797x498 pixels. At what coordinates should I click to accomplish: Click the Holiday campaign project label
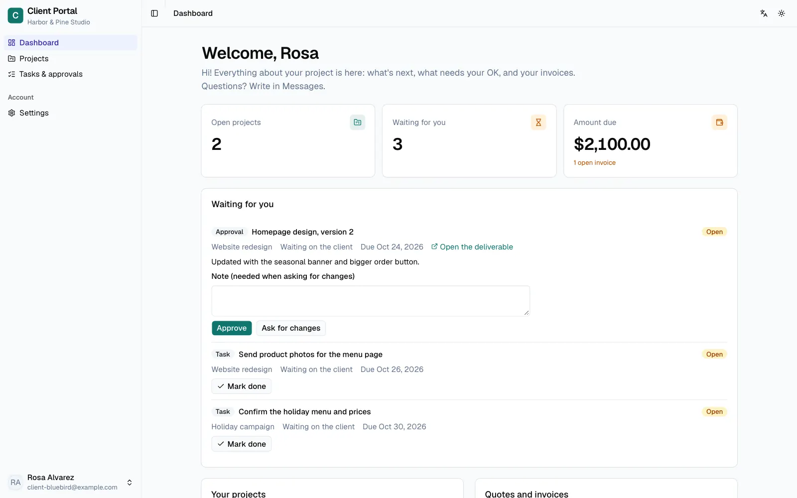pyautogui.click(x=243, y=427)
